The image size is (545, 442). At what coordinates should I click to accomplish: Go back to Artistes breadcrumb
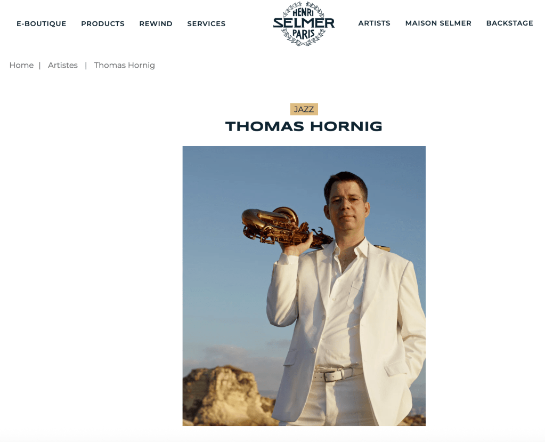click(x=63, y=65)
